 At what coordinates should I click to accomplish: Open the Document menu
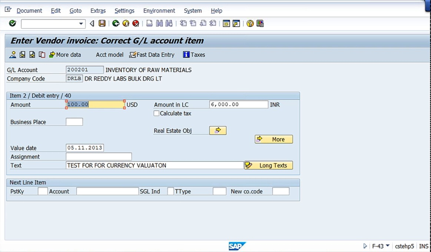point(29,11)
